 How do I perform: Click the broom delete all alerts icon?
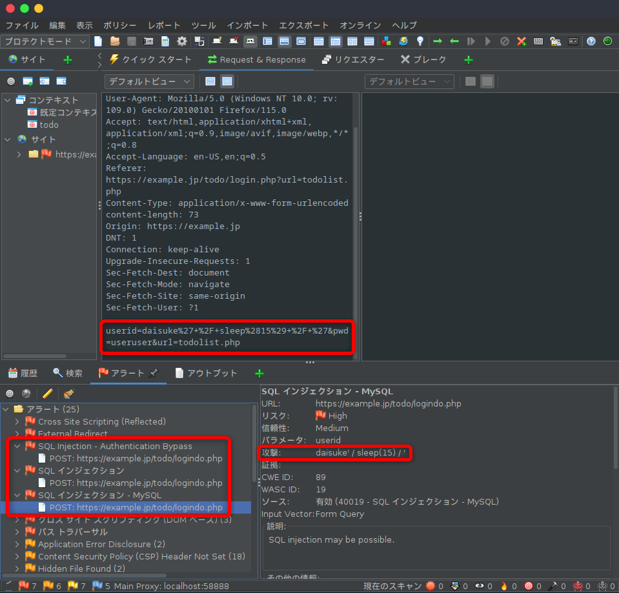[x=68, y=394]
